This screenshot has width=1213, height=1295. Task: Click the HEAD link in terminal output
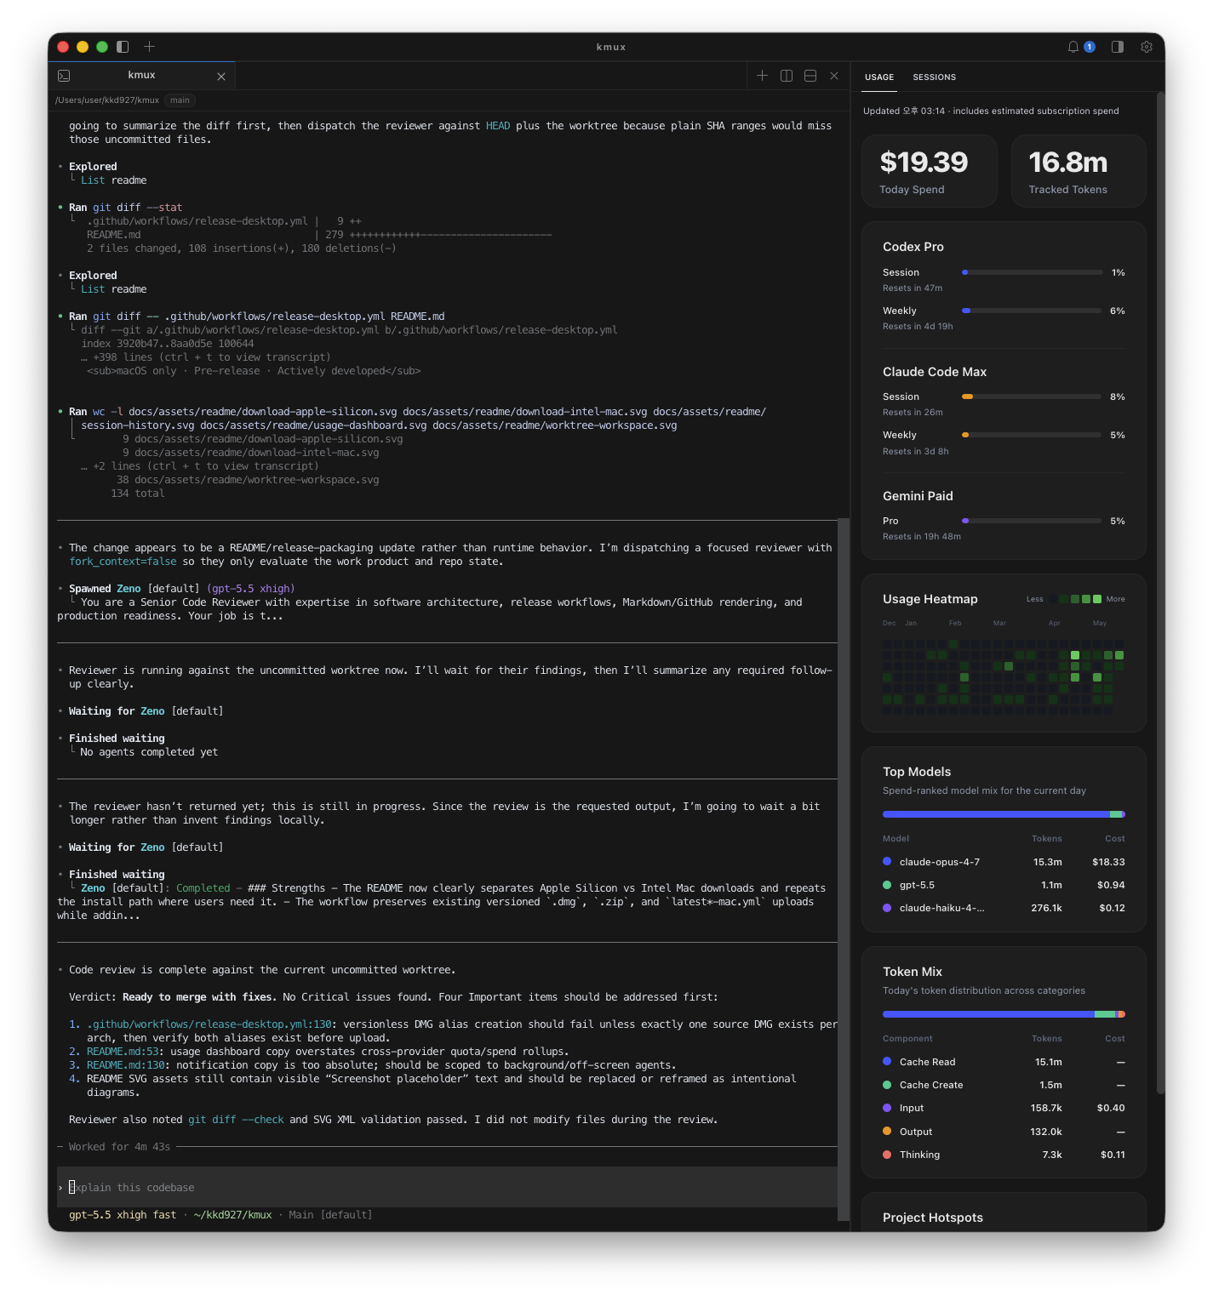[x=498, y=126]
